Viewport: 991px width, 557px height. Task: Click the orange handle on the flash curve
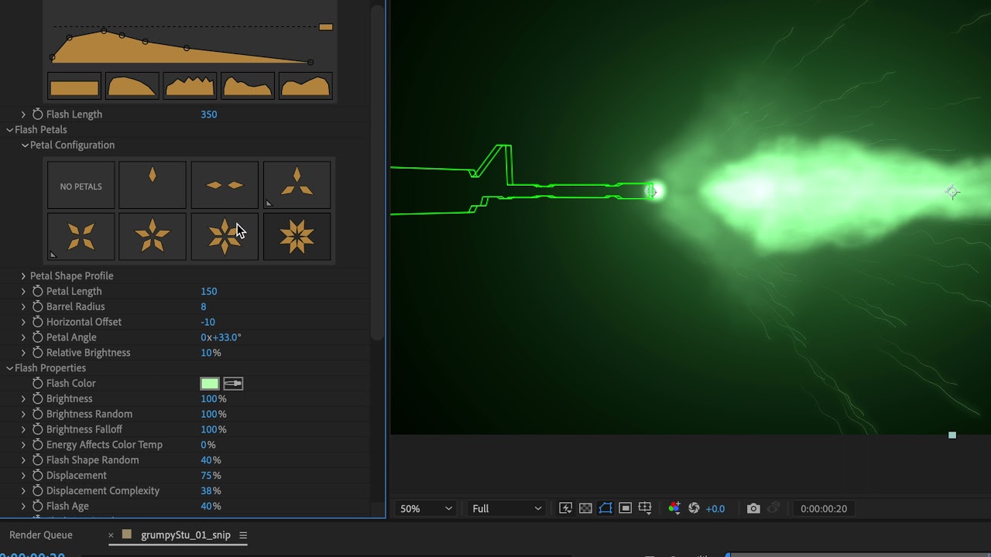click(x=326, y=27)
